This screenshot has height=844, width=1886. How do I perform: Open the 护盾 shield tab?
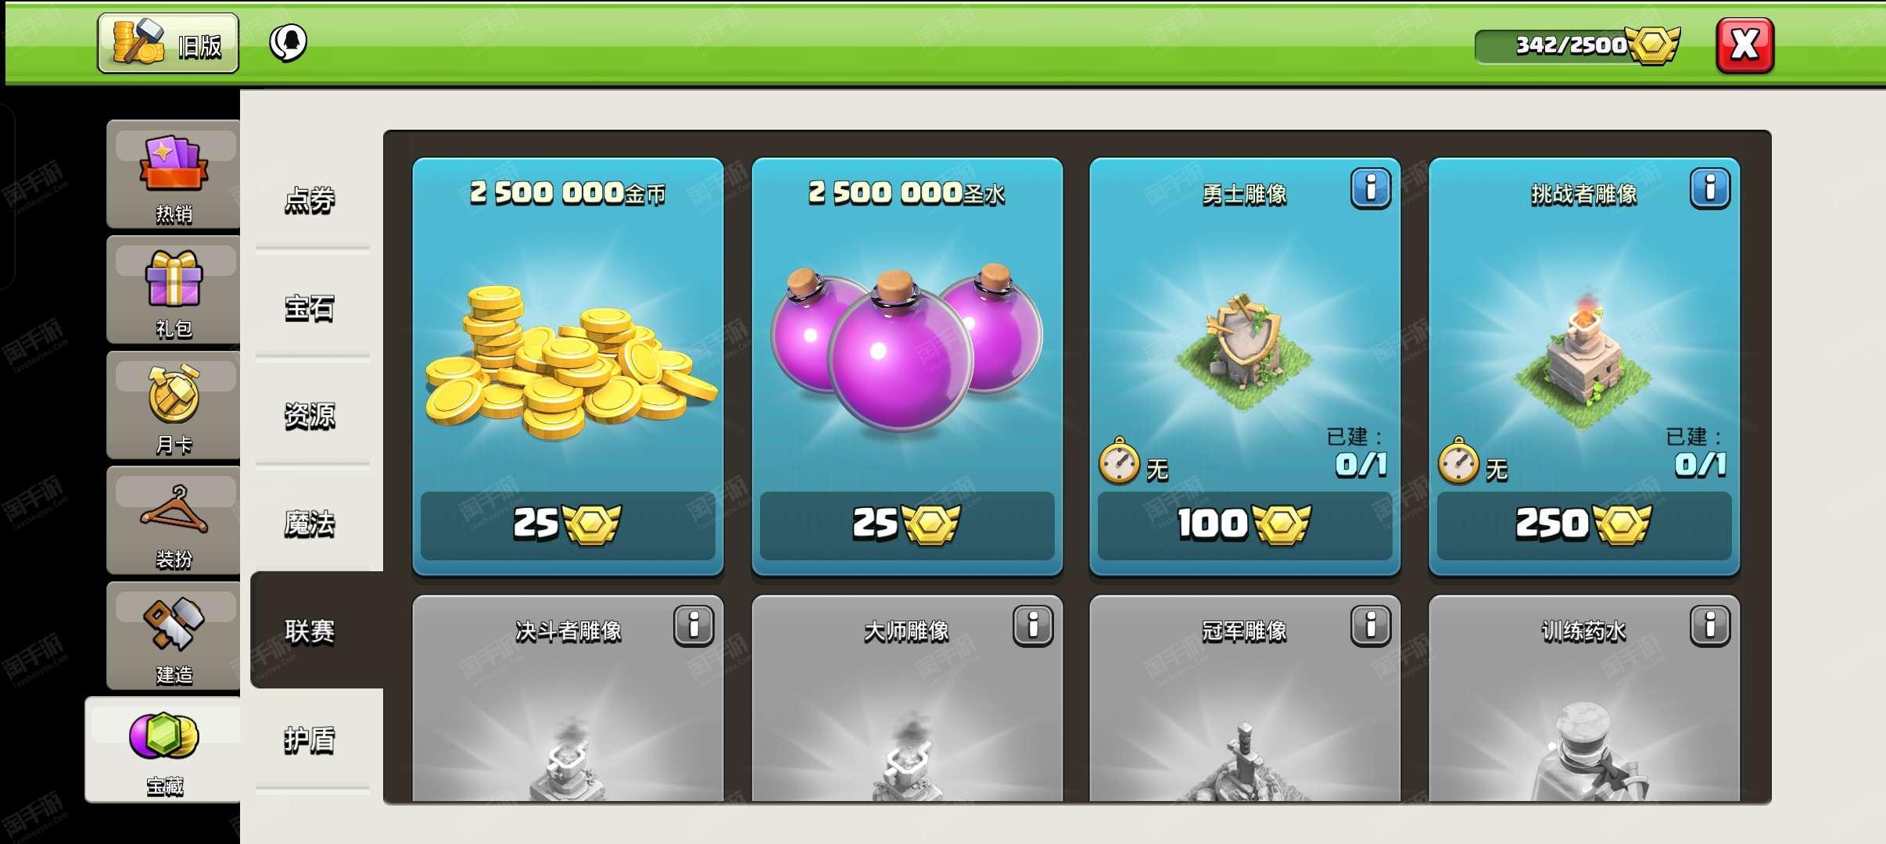pos(310,739)
